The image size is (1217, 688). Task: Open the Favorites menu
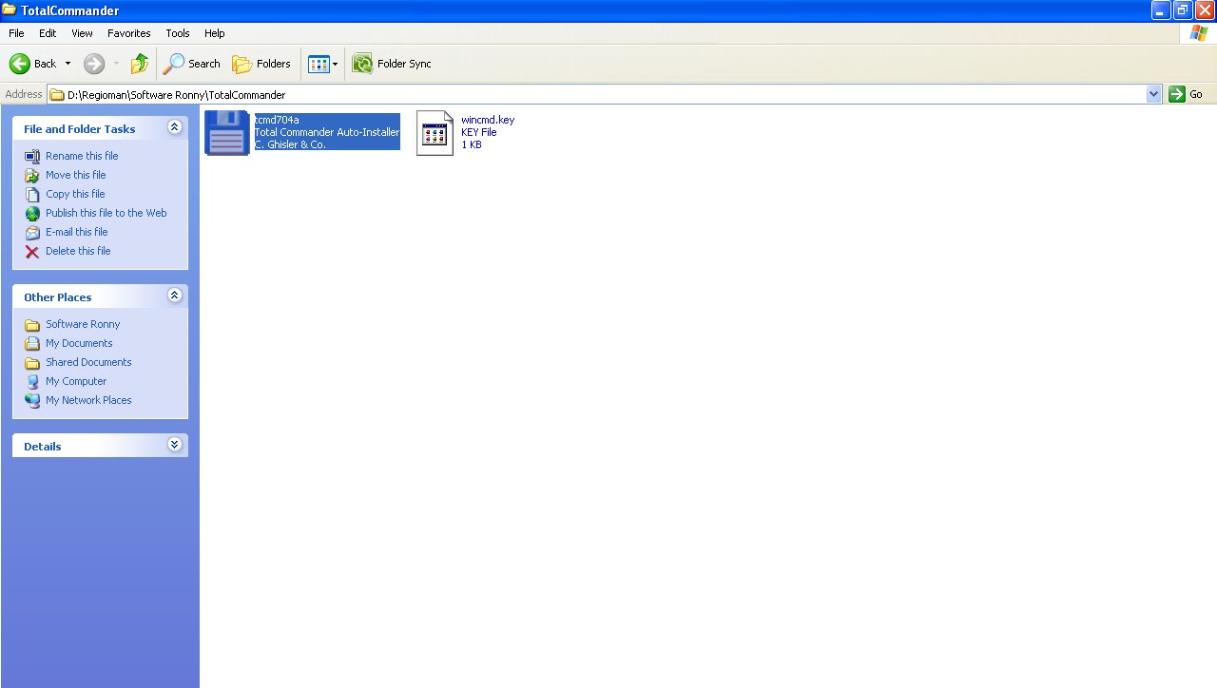(128, 32)
